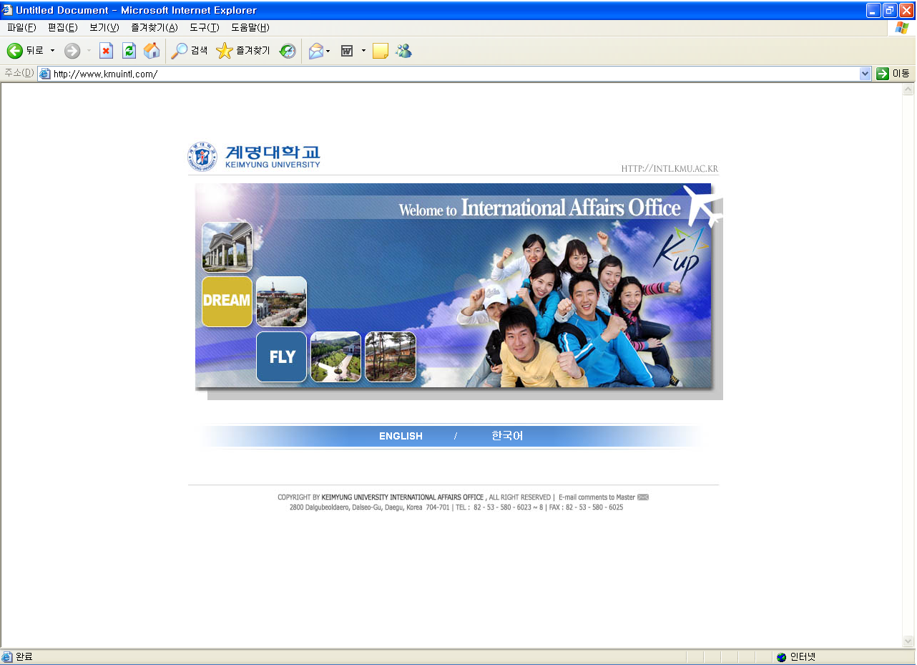Go to Home page icon
The width and height of the screenshot is (917, 665).
[x=152, y=51]
